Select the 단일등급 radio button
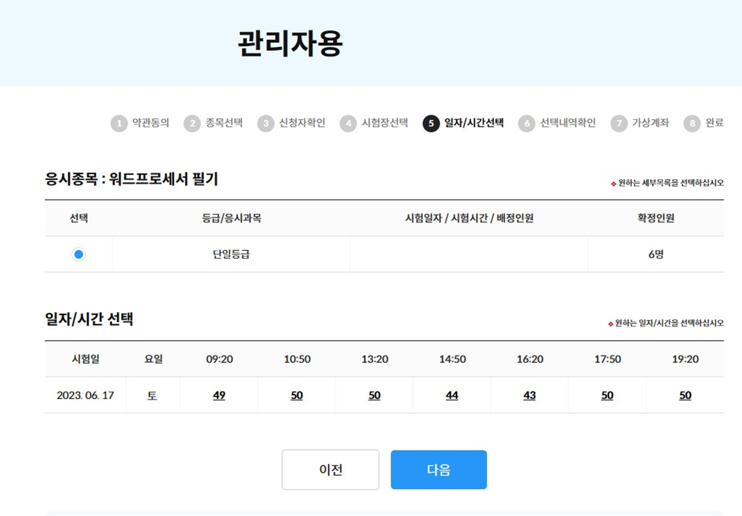Screen dimensions: 742x516 click(x=79, y=254)
